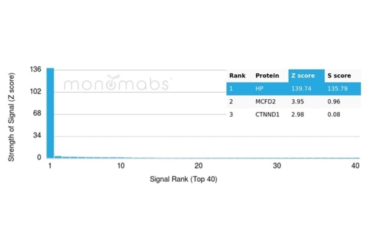The width and height of the screenshot is (367, 242).
Task: Click the 135.79 S score value
Action: click(x=337, y=88)
